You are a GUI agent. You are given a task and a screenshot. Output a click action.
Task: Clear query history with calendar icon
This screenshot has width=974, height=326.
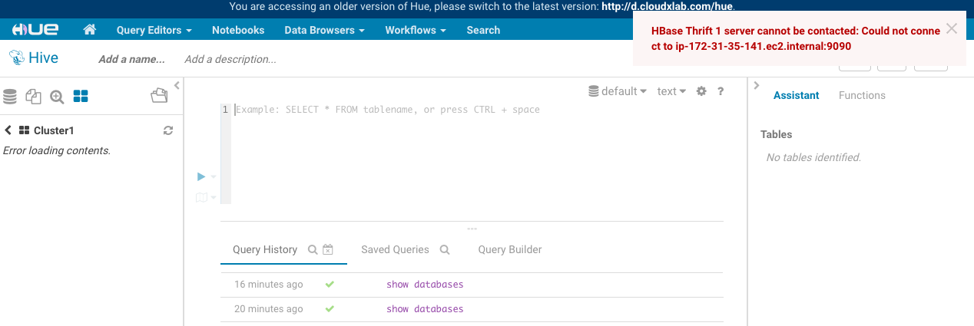(328, 249)
